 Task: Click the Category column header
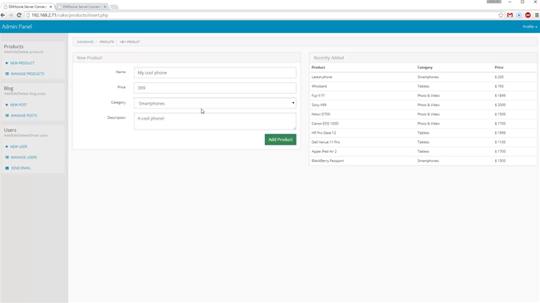coord(425,67)
